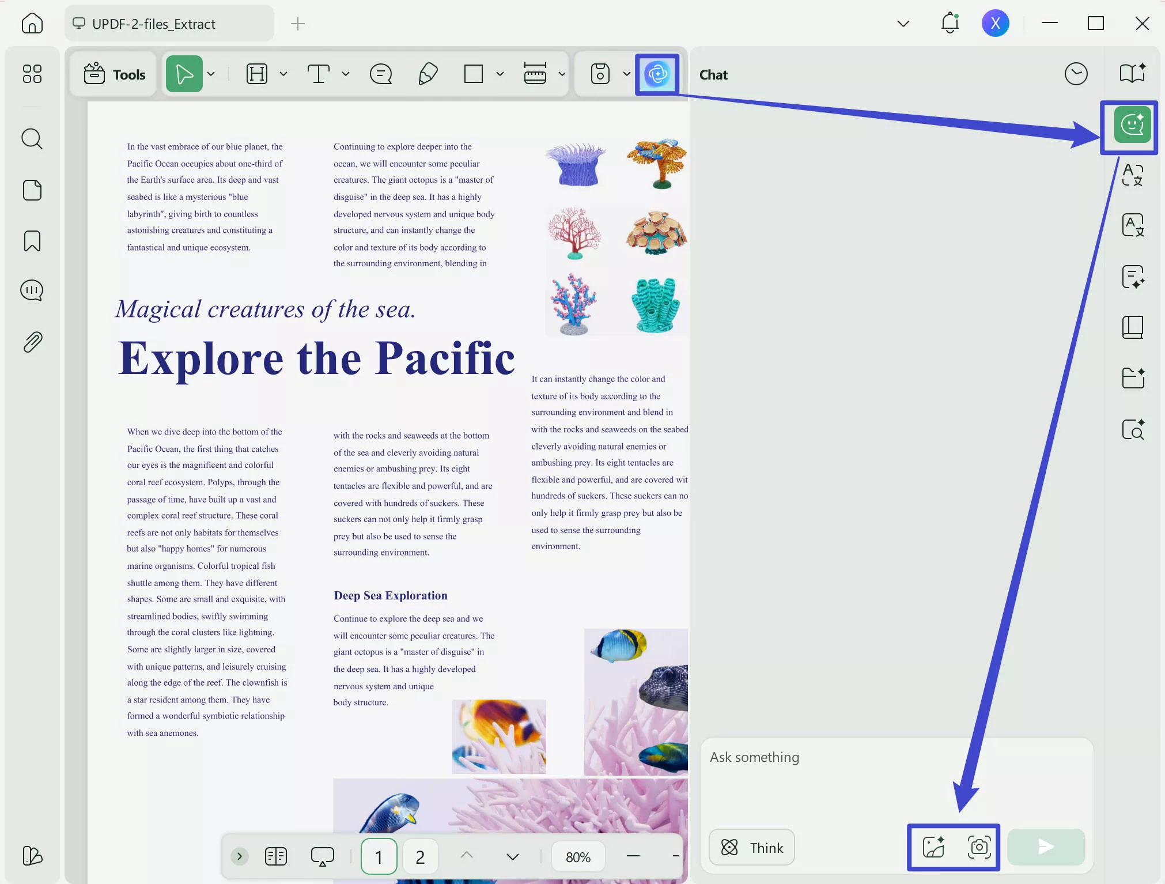
Task: Open chat history clock icon
Action: click(1076, 74)
